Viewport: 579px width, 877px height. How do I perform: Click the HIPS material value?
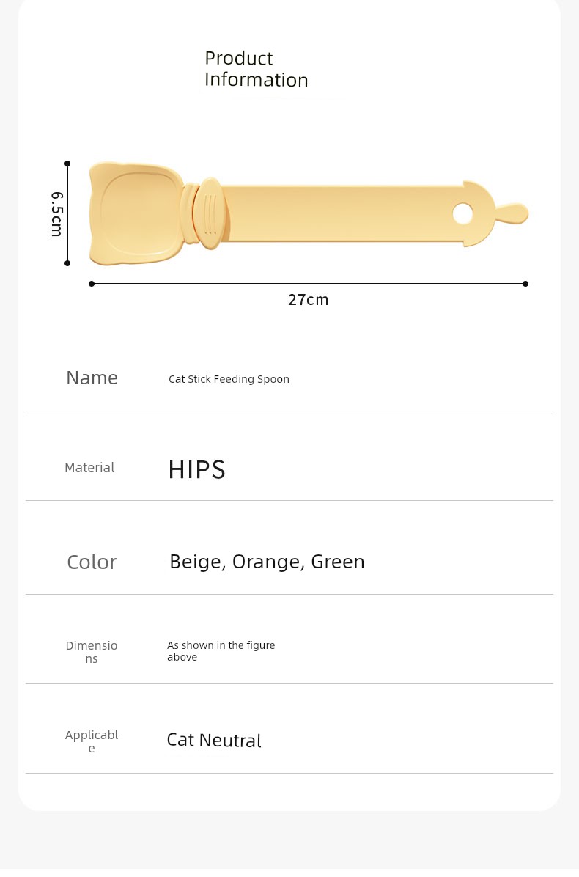tap(196, 470)
